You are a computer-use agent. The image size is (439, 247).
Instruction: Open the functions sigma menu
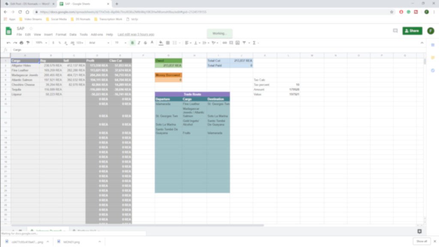(x=254, y=43)
